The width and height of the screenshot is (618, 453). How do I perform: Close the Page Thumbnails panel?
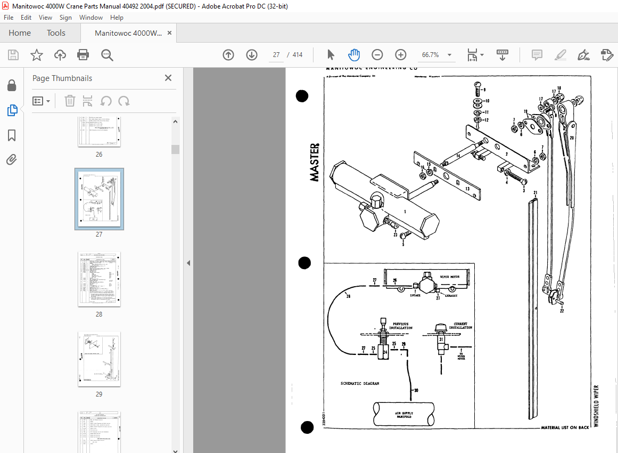point(168,78)
